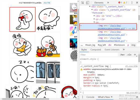Select #qq_left in the breadcrumb bar
The image size is (140, 100).
[x=102, y=45]
